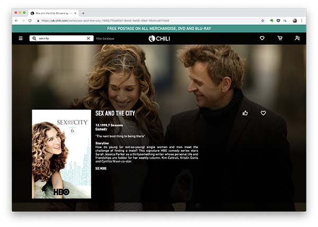
Task: Clear the search field with the X icon
Action: pyautogui.click(x=89, y=38)
